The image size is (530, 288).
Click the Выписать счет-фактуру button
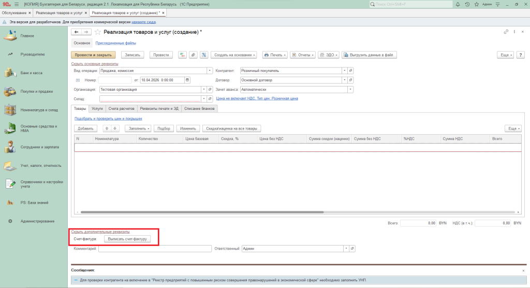point(127,239)
